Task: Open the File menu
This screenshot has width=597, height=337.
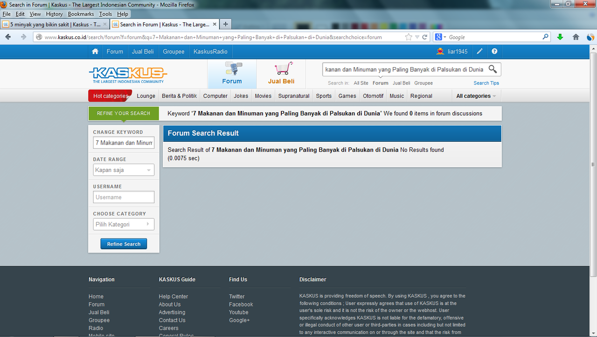Action: coord(7,14)
